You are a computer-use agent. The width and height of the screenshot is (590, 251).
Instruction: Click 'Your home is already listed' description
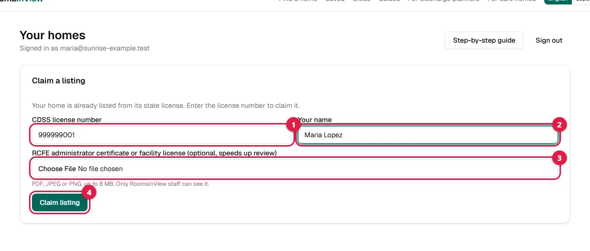click(166, 105)
